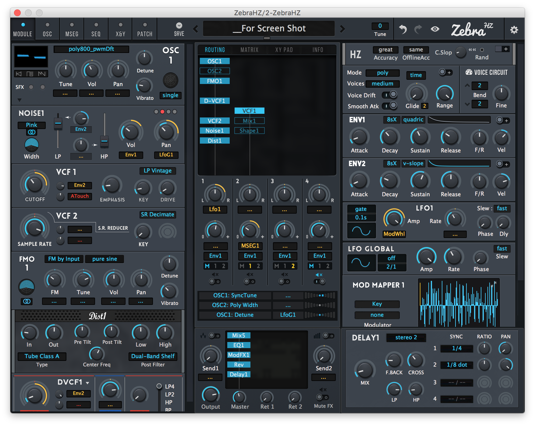Open the MATRIX tab

[x=250, y=50]
